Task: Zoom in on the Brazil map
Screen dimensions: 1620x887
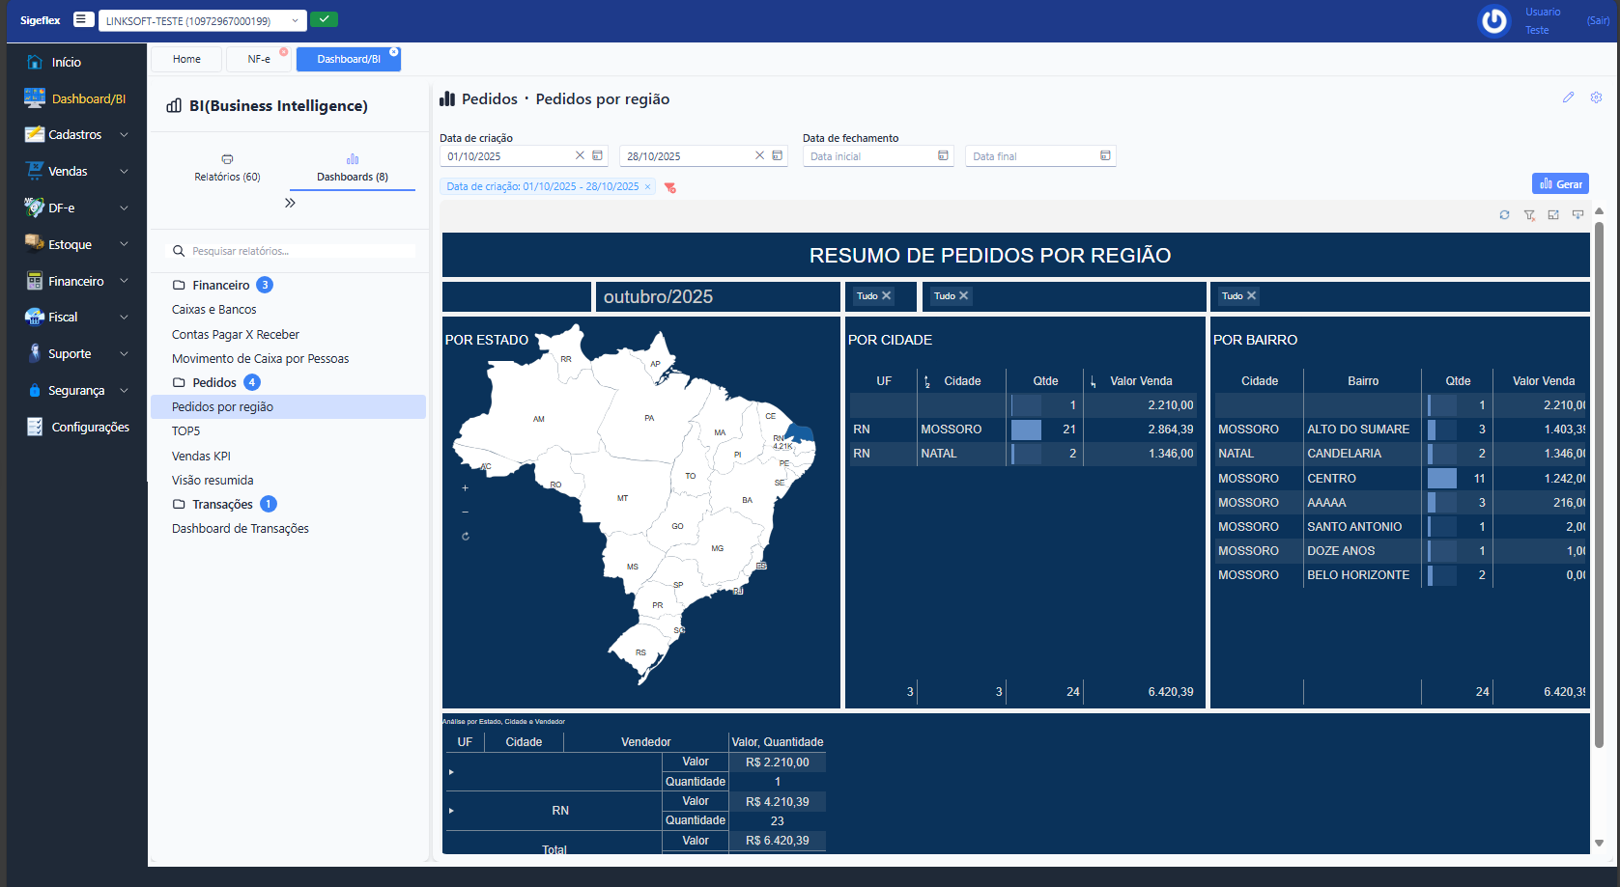Action: [x=465, y=488]
